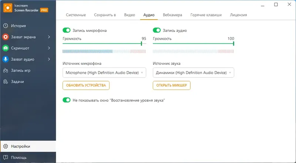Disable the microphone recording toggle
Image resolution: width=296 pixels, height=163 pixels.
pos(67,30)
